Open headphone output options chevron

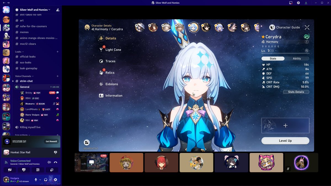coord(50,180)
